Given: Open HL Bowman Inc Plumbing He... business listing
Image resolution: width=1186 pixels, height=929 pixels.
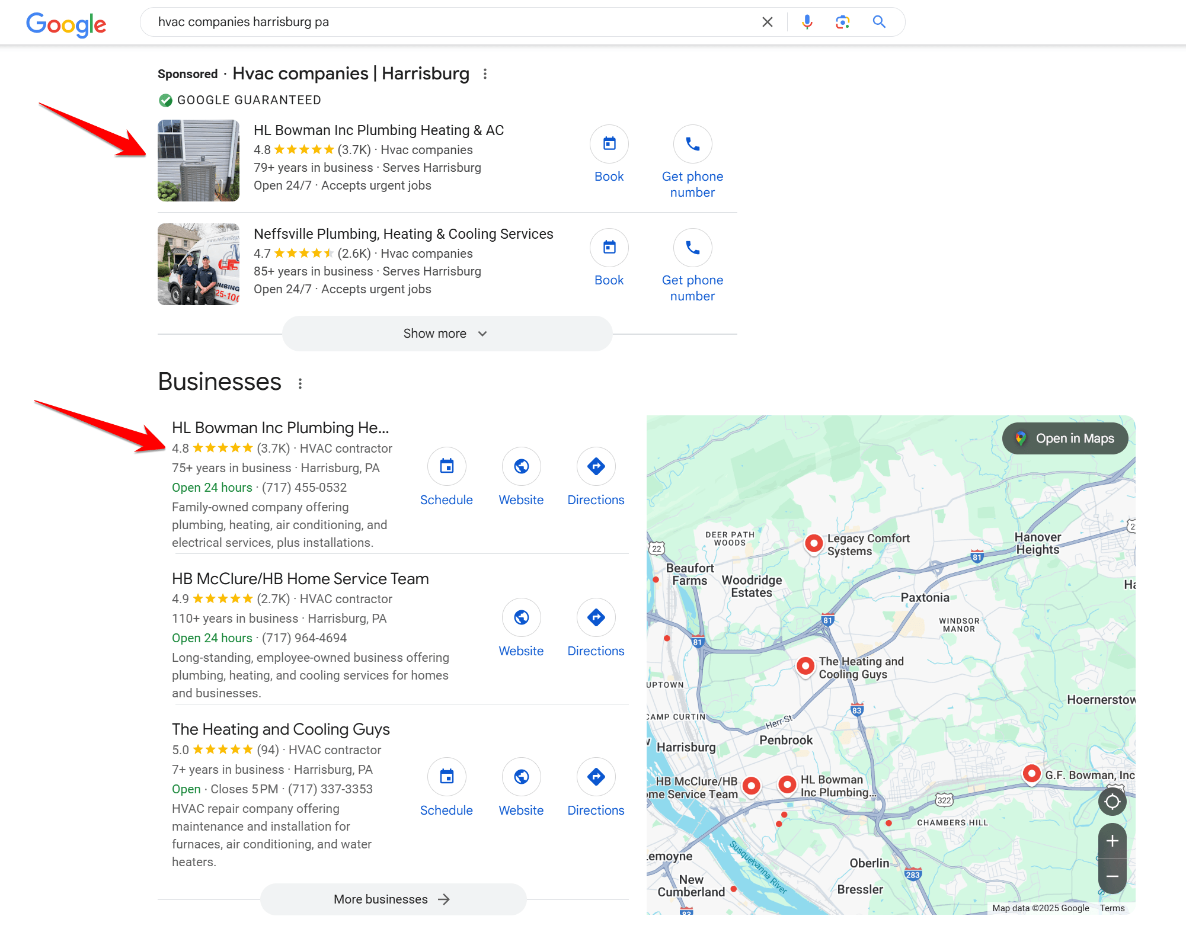Looking at the screenshot, I should [280, 428].
